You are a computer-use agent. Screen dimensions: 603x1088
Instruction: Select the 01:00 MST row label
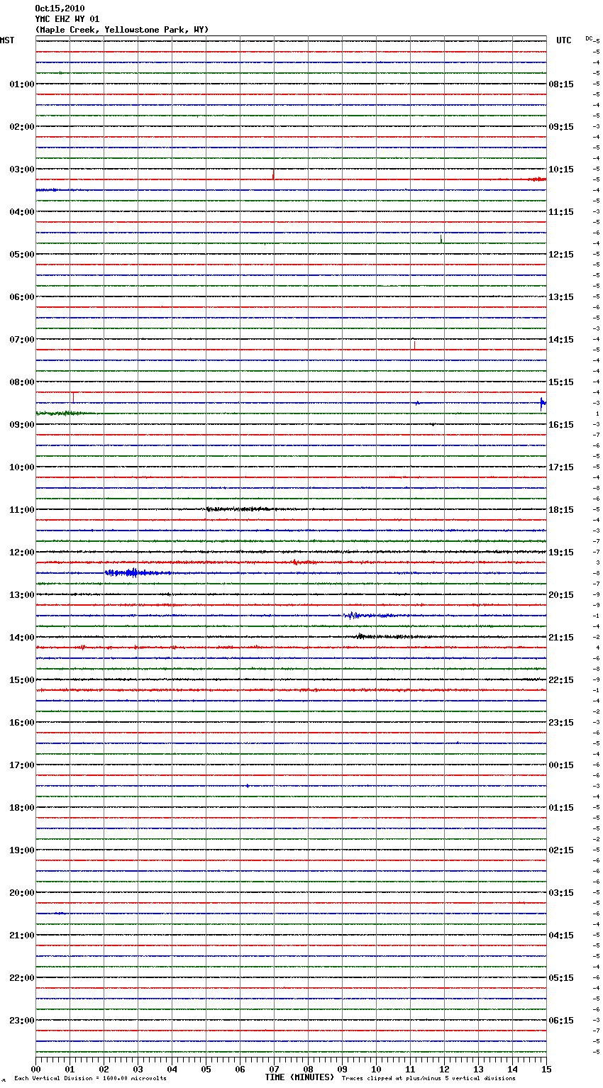21,84
